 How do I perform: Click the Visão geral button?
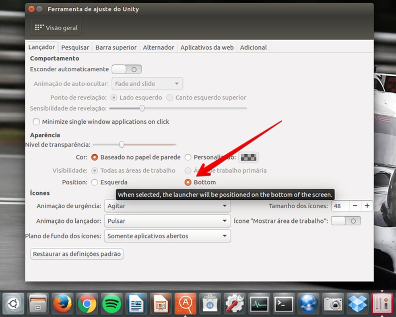click(x=56, y=27)
